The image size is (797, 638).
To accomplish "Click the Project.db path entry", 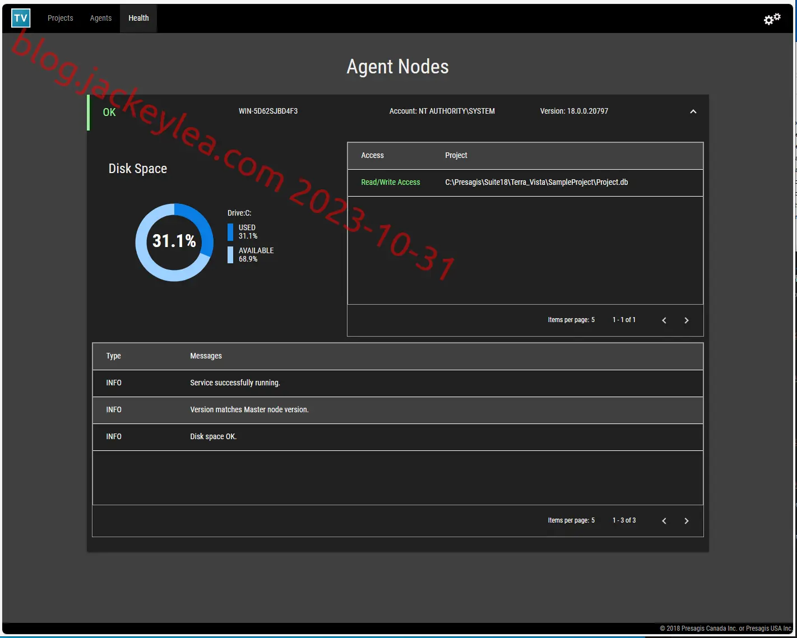I will (536, 182).
